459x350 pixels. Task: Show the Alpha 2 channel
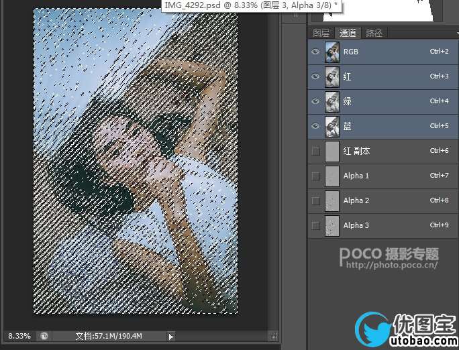click(x=316, y=200)
